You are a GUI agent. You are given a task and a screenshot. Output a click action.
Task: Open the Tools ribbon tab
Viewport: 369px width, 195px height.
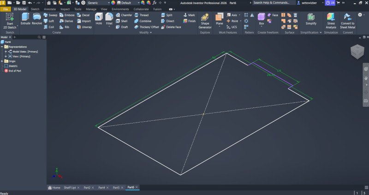point(77,9)
